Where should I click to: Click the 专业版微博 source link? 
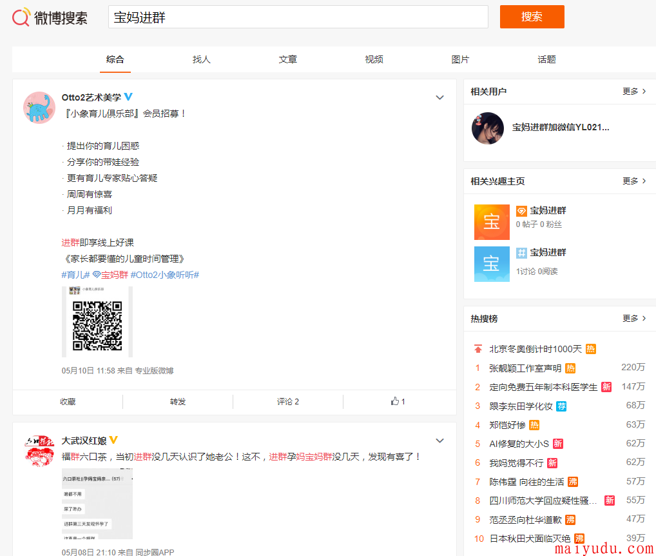pyautogui.click(x=154, y=370)
